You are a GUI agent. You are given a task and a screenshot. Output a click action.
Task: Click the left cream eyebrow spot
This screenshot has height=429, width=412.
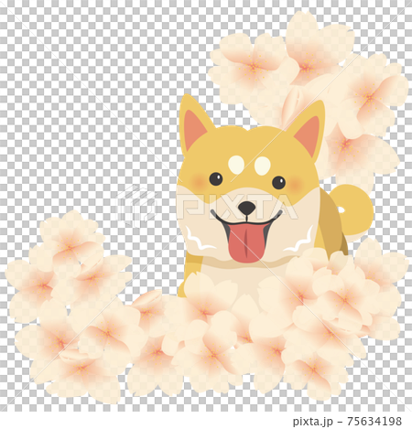click(236, 165)
